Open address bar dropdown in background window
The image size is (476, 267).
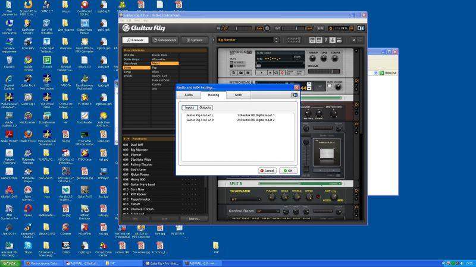pyautogui.click(x=375, y=73)
